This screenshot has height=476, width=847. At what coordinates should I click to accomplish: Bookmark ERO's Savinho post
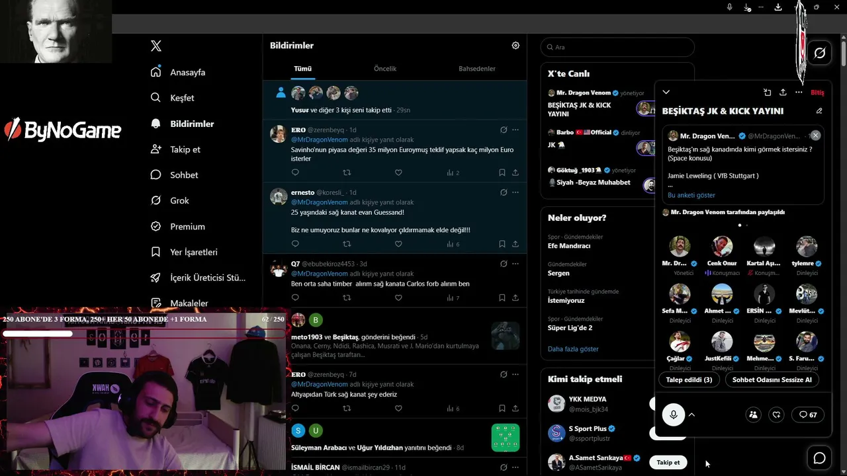click(502, 173)
